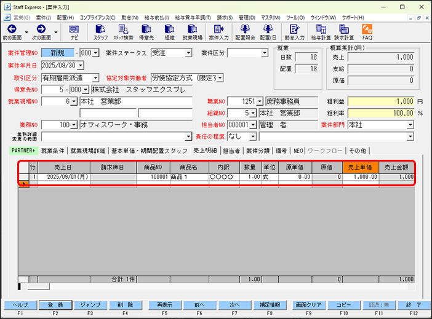Expand the 前の画面 history arrow dropdown
Viewport: 432px width, 319px height.
coord(26,32)
